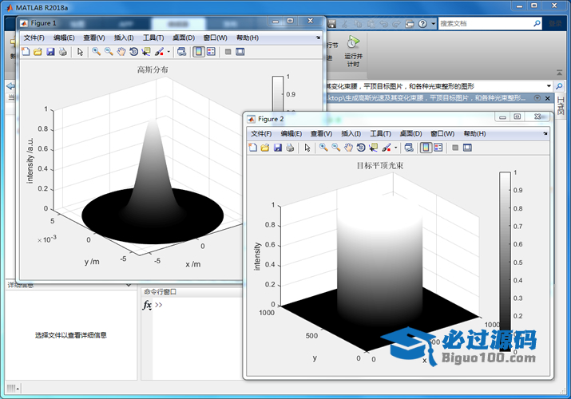Select Brush data tool in Figure 1 toolbar
Image resolution: width=571 pixels, height=399 pixels.
click(159, 52)
